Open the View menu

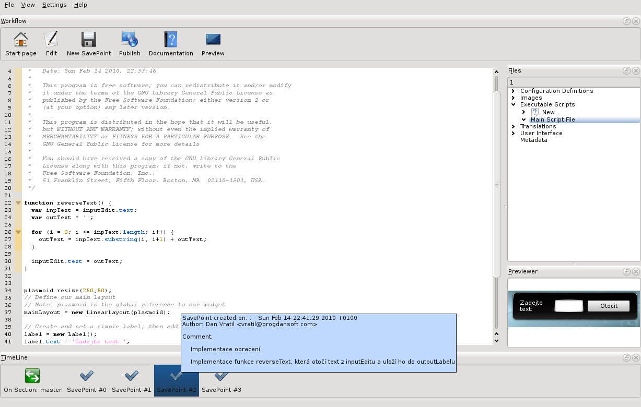click(28, 5)
